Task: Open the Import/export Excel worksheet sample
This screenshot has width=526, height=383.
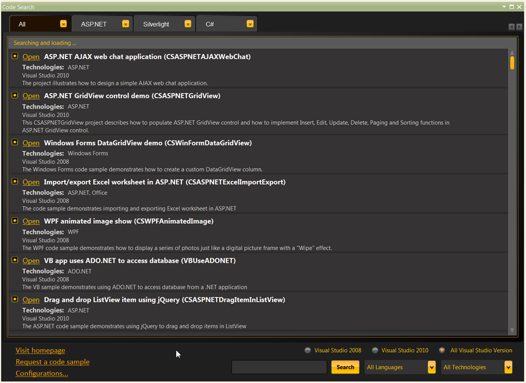Action: click(x=31, y=183)
